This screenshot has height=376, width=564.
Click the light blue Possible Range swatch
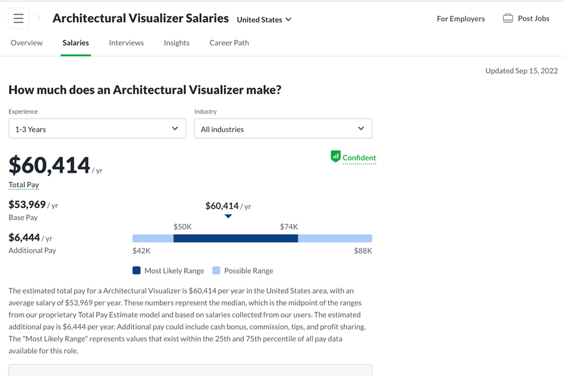tap(216, 271)
